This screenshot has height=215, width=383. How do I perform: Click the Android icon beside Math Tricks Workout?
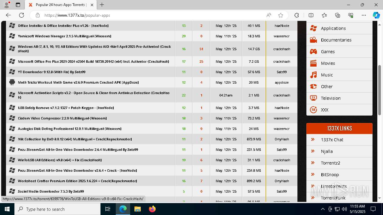[12, 82]
